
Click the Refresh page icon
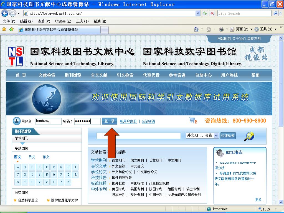click(205, 13)
